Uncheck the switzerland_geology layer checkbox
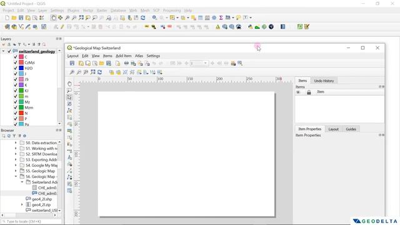 pyautogui.click(x=9, y=51)
